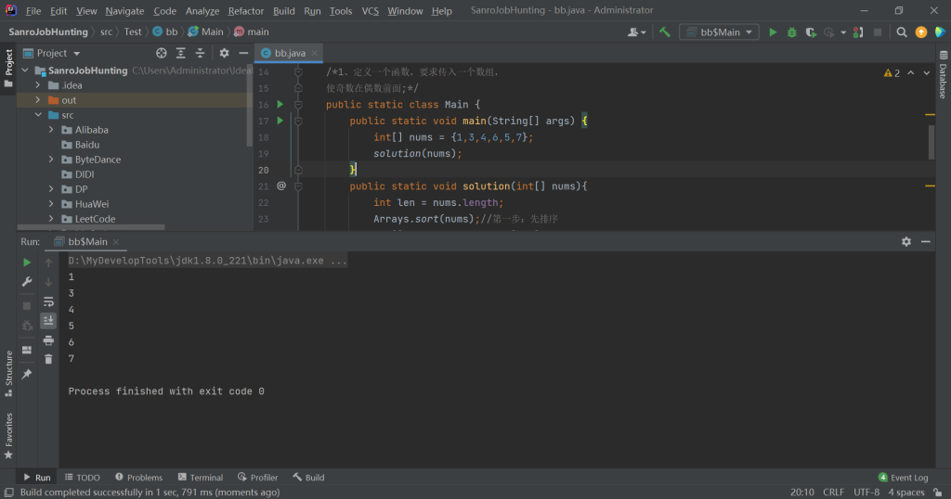The image size is (951, 499).
Task: Click the wrench icon in Run panel
Action: [x=27, y=282]
